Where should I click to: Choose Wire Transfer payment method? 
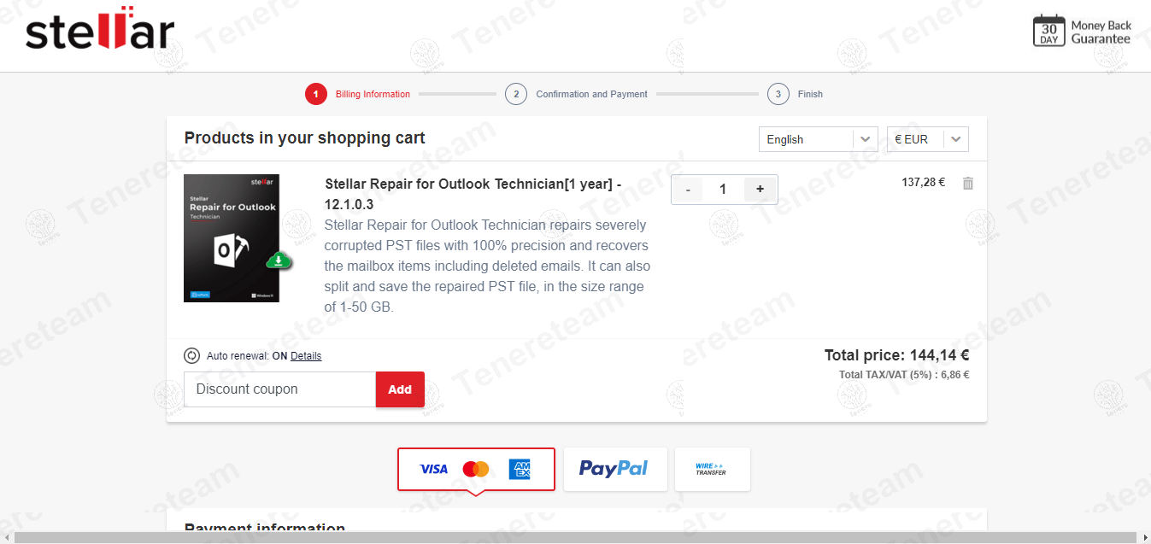[712, 469]
